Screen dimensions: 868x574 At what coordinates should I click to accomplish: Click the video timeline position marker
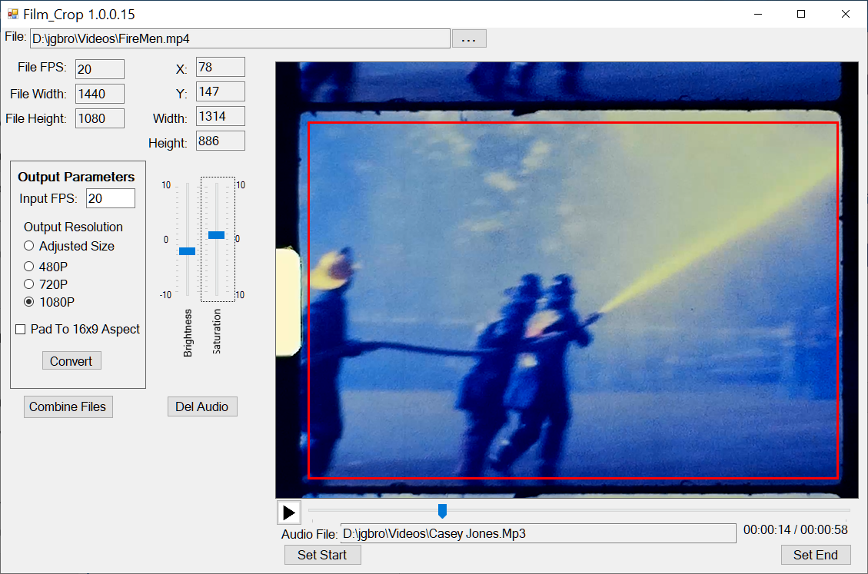point(442,511)
